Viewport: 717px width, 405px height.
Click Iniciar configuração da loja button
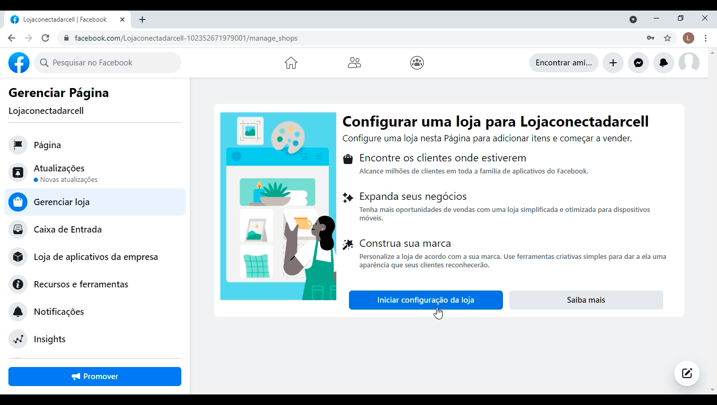point(426,300)
